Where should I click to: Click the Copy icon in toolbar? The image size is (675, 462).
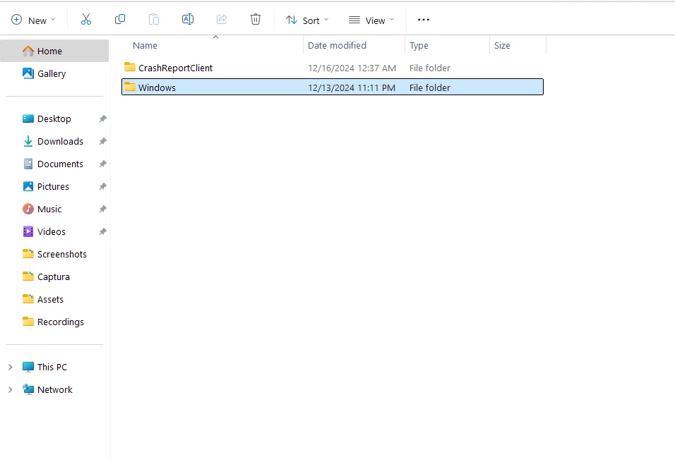pyautogui.click(x=119, y=19)
